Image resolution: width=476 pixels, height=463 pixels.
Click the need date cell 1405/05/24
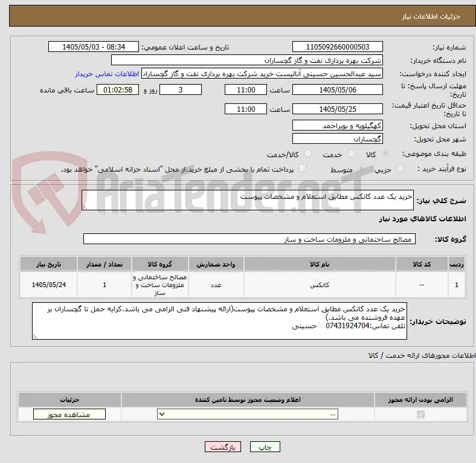[48, 285]
